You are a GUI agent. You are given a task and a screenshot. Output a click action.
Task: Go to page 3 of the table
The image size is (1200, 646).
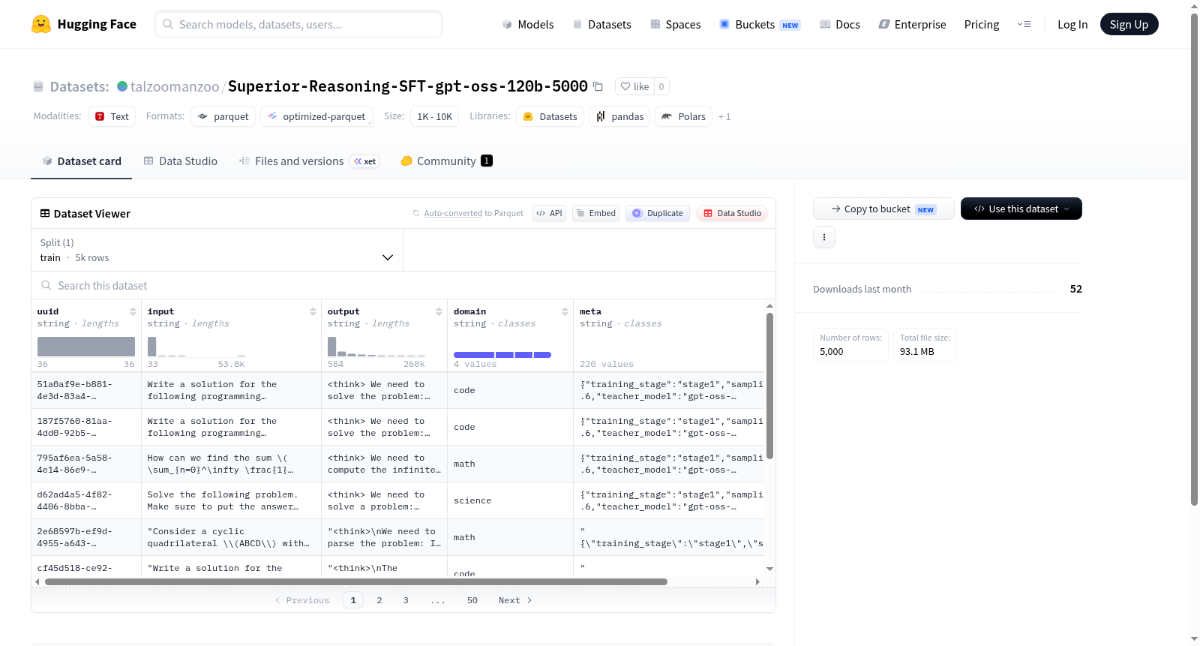[x=406, y=600]
